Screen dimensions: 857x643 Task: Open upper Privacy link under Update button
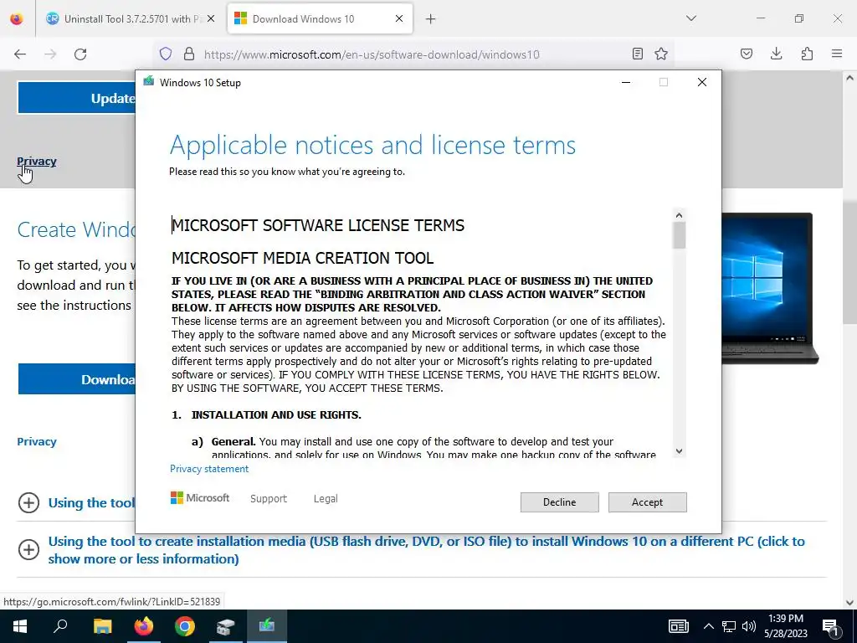point(37,162)
